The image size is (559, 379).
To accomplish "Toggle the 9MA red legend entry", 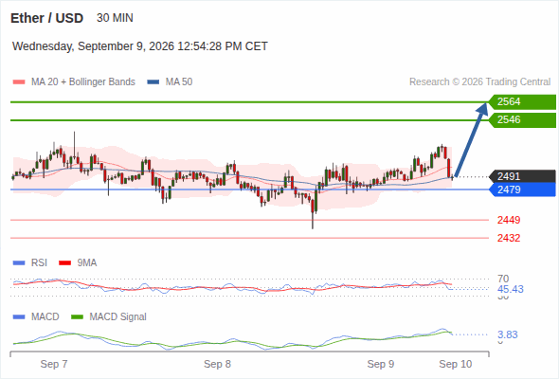I will click(x=78, y=263).
